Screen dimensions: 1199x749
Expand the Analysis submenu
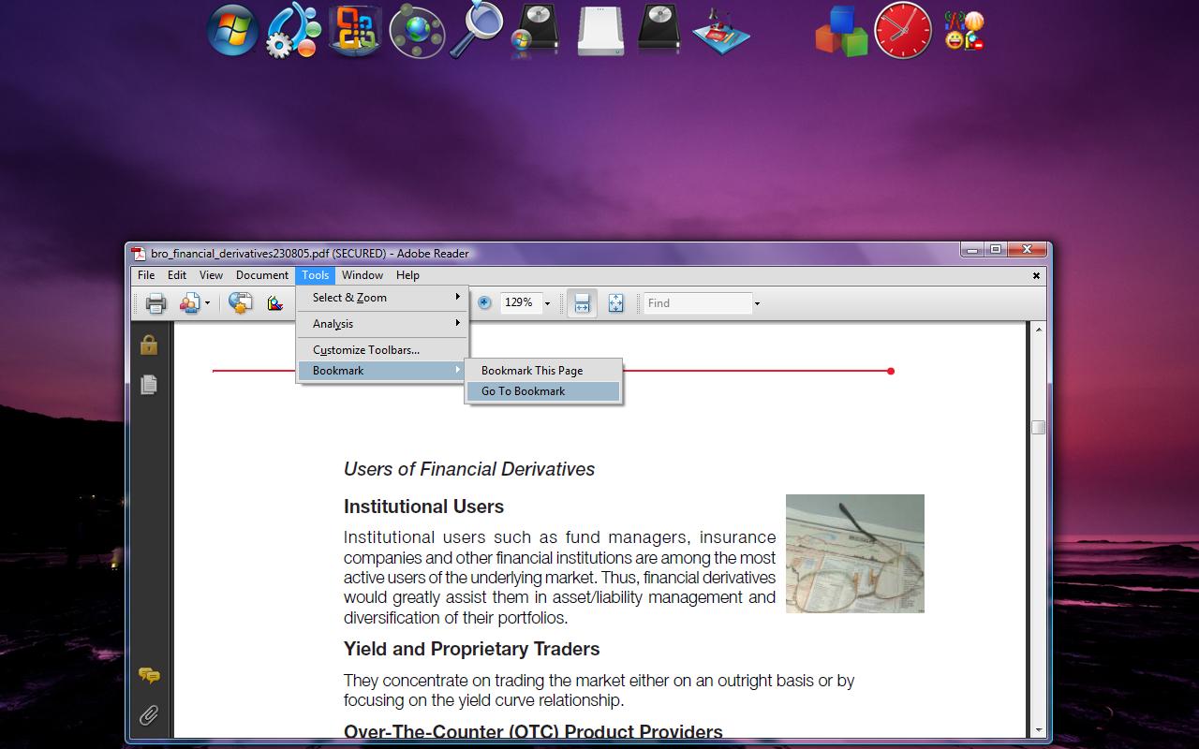click(382, 324)
